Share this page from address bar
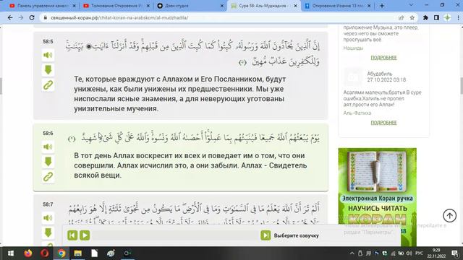Screen dimensions: 463x260 coord(401,17)
